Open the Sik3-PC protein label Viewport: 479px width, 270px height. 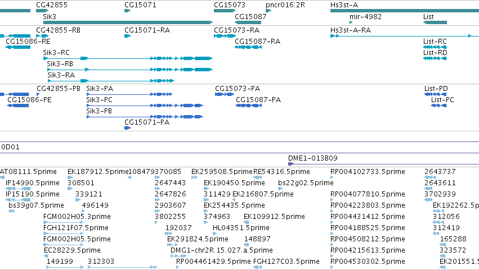point(99,100)
